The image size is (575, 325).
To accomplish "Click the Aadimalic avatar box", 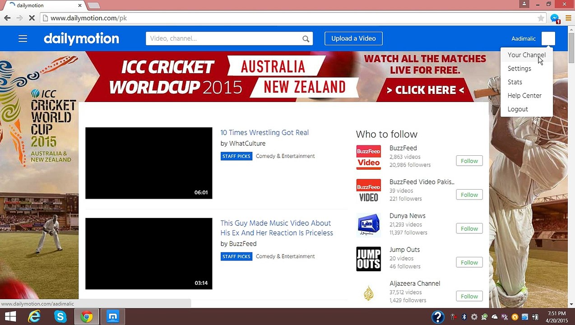I will (548, 38).
